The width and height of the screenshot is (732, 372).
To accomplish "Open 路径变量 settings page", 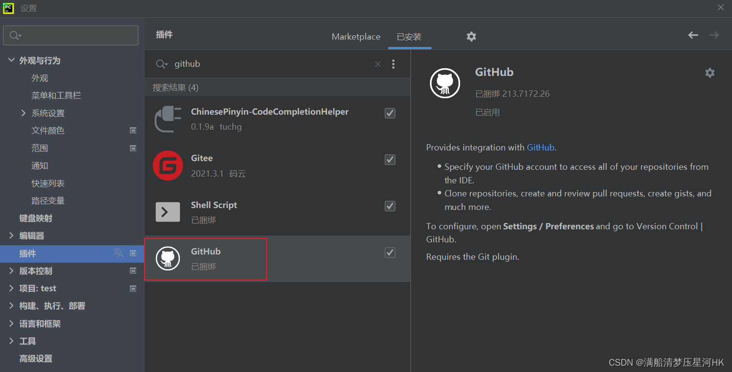I will pyautogui.click(x=48, y=201).
